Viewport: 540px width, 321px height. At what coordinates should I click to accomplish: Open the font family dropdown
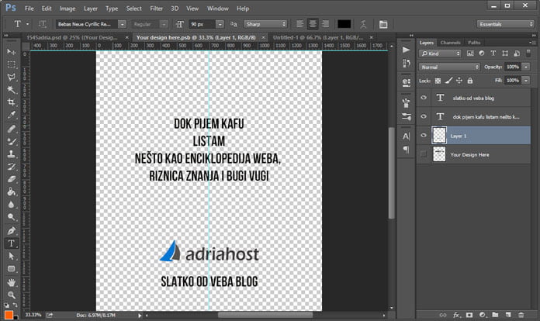pyautogui.click(x=122, y=24)
